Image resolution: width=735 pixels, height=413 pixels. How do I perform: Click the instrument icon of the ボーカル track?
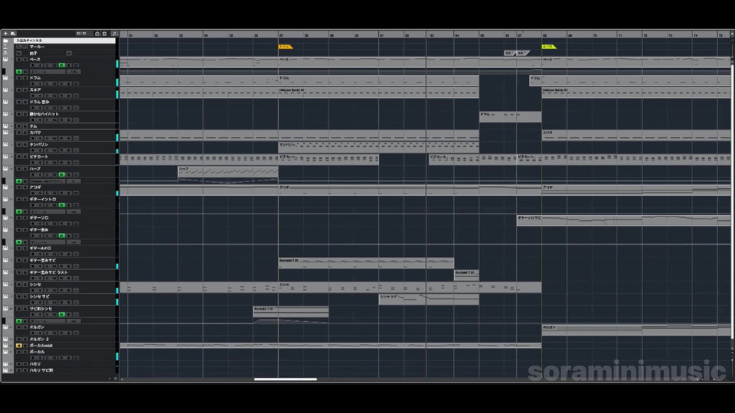[5, 352]
